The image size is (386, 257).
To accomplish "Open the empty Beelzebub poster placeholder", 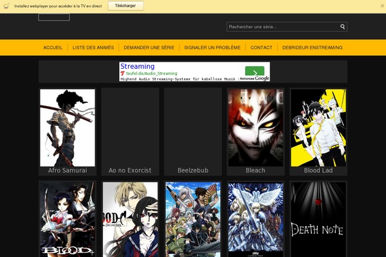I will tap(193, 128).
